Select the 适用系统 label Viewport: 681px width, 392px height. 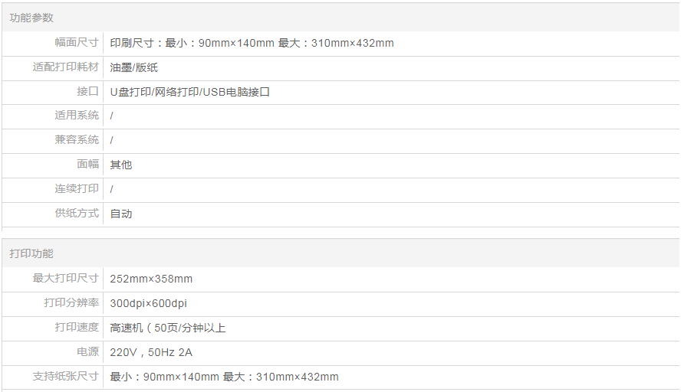click(x=77, y=116)
